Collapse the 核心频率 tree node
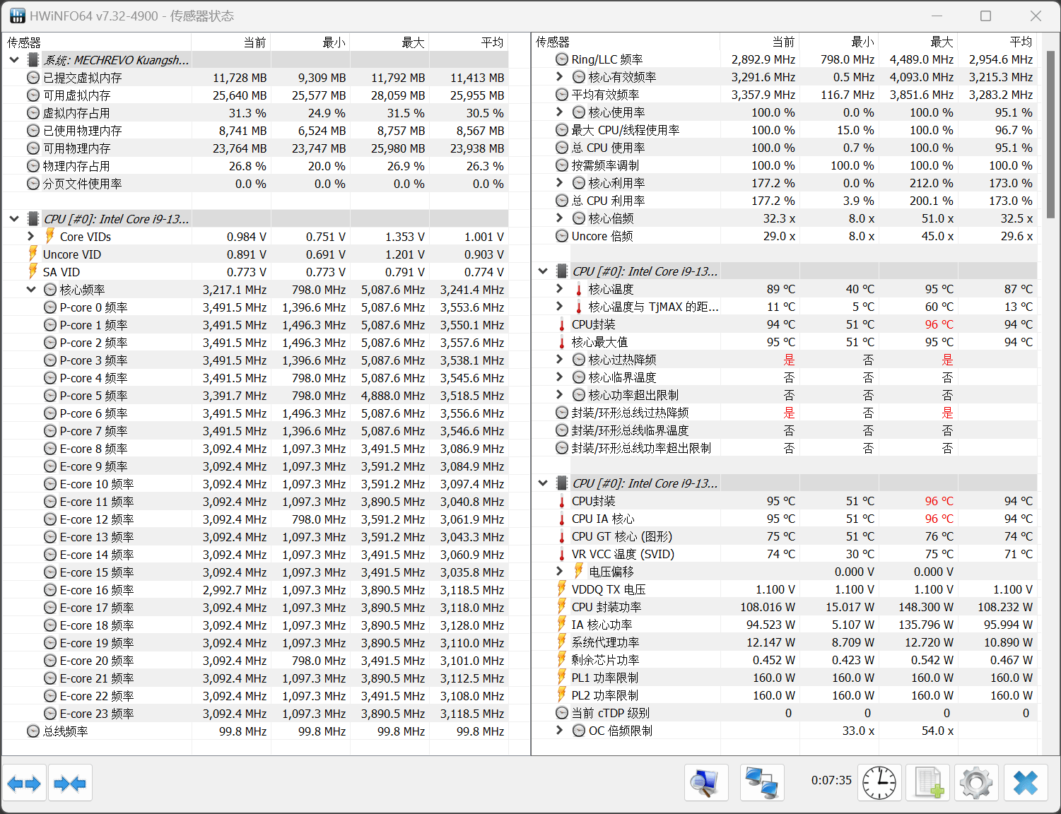 (31, 290)
